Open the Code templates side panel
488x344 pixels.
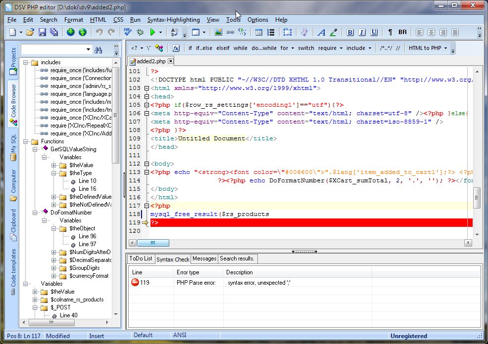(13, 271)
